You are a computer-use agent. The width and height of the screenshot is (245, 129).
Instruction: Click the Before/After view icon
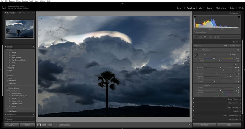[x=44, y=125]
